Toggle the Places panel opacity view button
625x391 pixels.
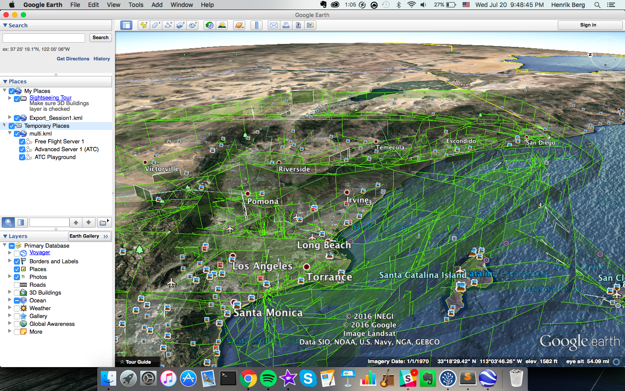pos(21,222)
